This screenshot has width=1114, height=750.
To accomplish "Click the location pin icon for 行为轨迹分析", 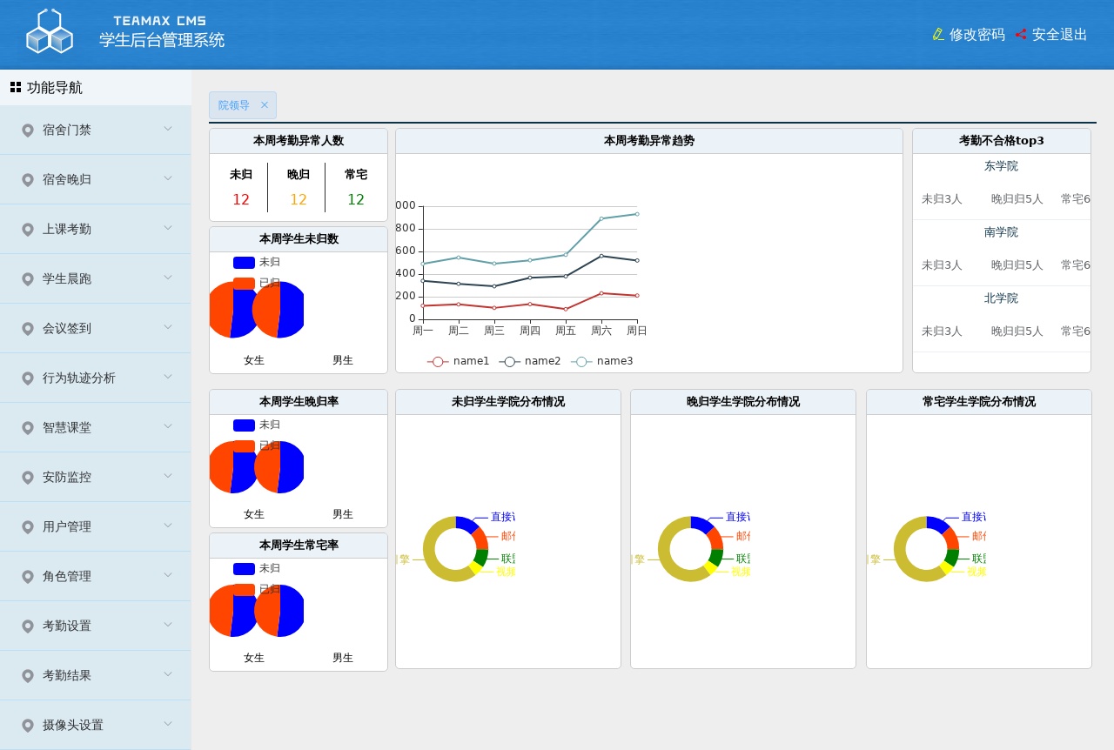I will [x=28, y=378].
